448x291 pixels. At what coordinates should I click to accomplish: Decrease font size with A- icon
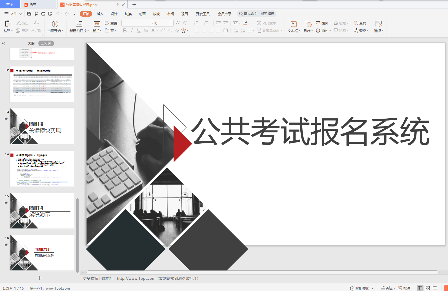[x=185, y=23]
